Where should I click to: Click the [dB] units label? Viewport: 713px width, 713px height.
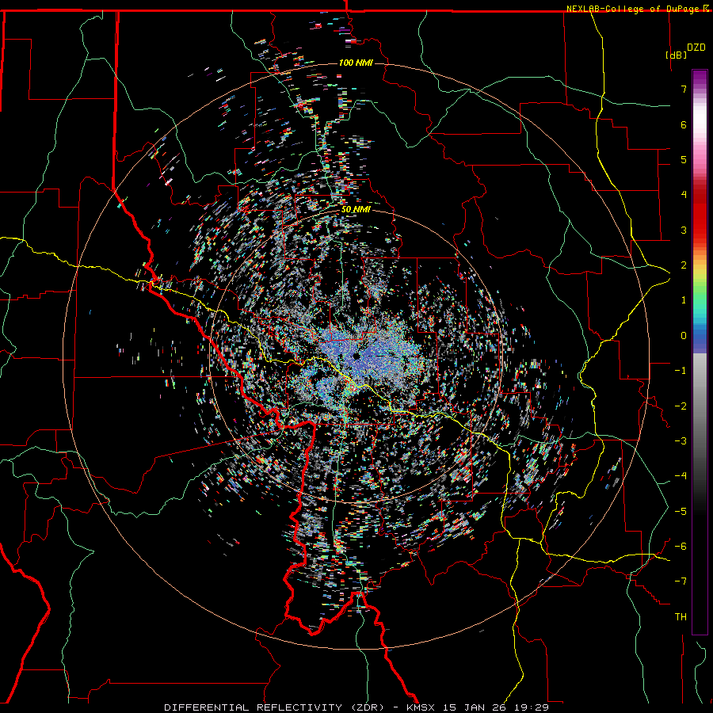(x=677, y=55)
